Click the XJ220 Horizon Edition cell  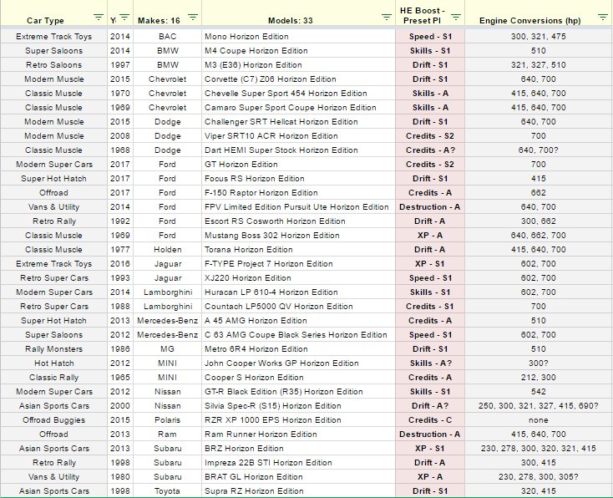[298, 278]
